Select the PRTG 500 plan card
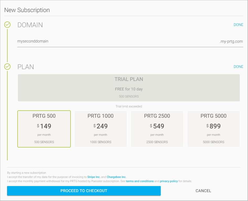Screen dimensions: 248x201 [x=44, y=129]
